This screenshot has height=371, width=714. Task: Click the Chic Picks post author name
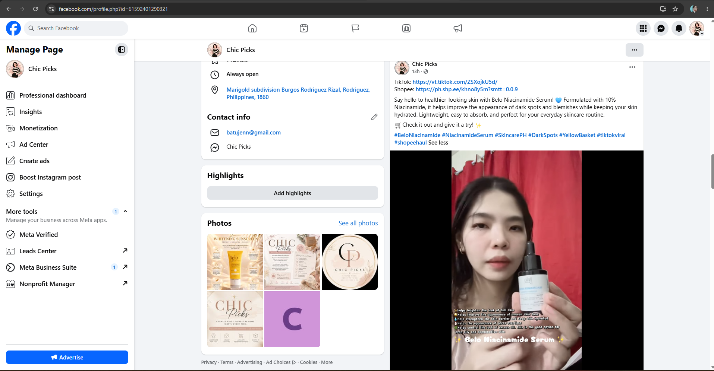point(425,64)
